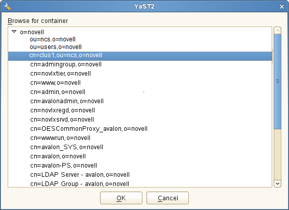Pick cn=admin,o=novell entry
The height and width of the screenshot is (210, 289).
pos(58,92)
